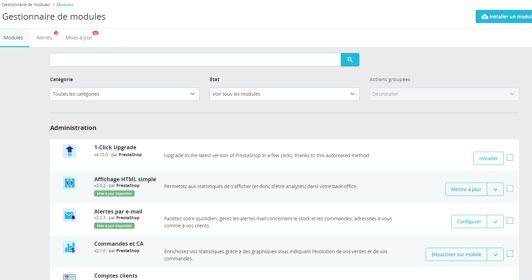Switch to the Mises à jour tab
The height and width of the screenshot is (280, 532).
(79, 38)
